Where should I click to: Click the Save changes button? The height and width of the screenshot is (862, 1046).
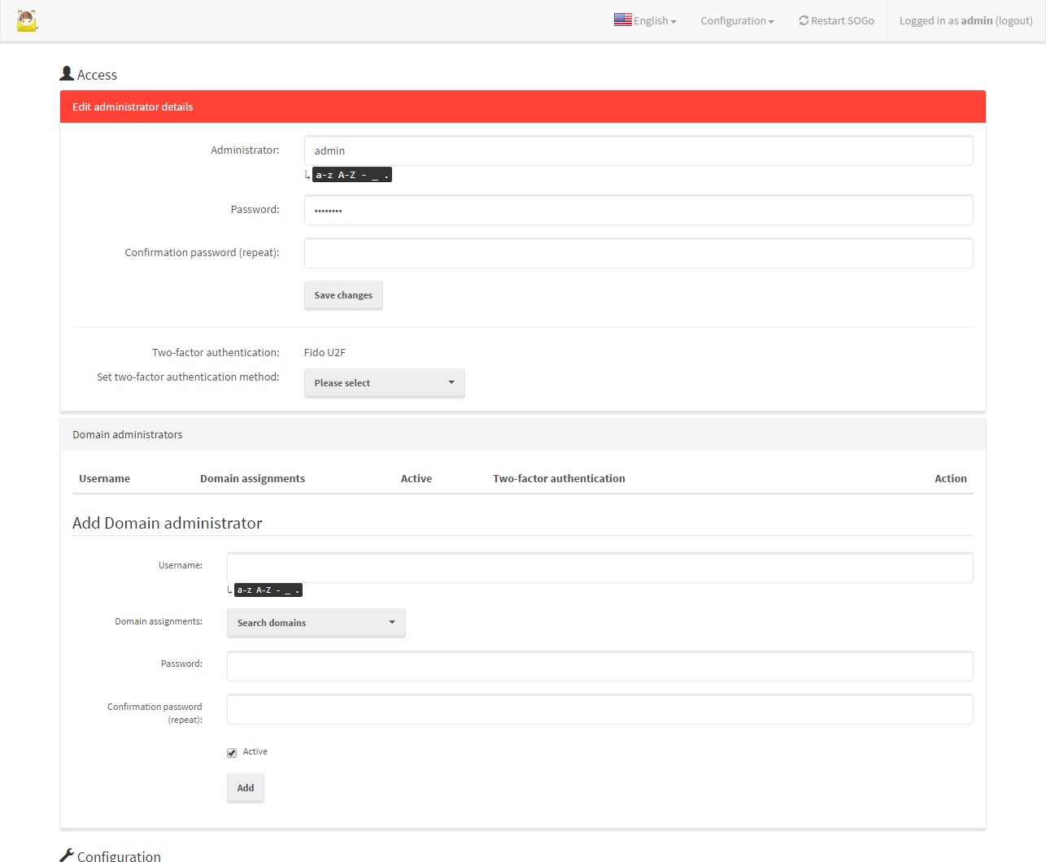(343, 295)
